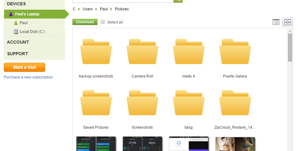The height and width of the screenshot is (151, 298).
Task: Open the Camera Roll folder
Action: [143, 52]
